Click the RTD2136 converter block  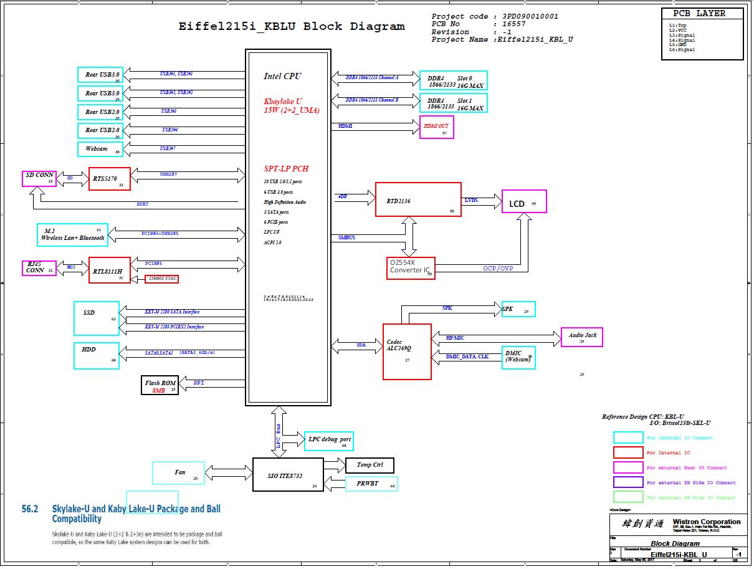[418, 199]
